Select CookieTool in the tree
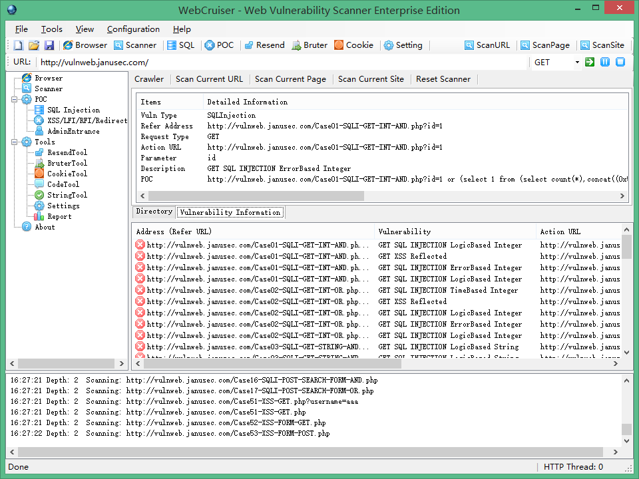The image size is (639, 479). tap(67, 174)
